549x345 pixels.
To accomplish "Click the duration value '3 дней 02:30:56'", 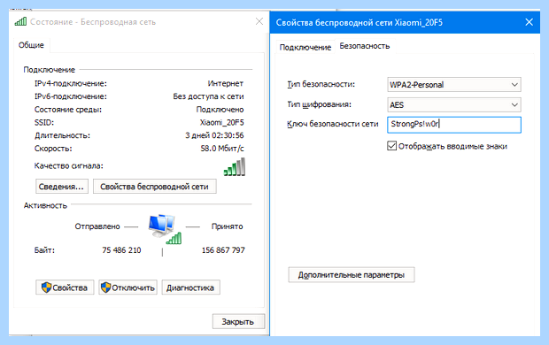I will click(x=214, y=135).
